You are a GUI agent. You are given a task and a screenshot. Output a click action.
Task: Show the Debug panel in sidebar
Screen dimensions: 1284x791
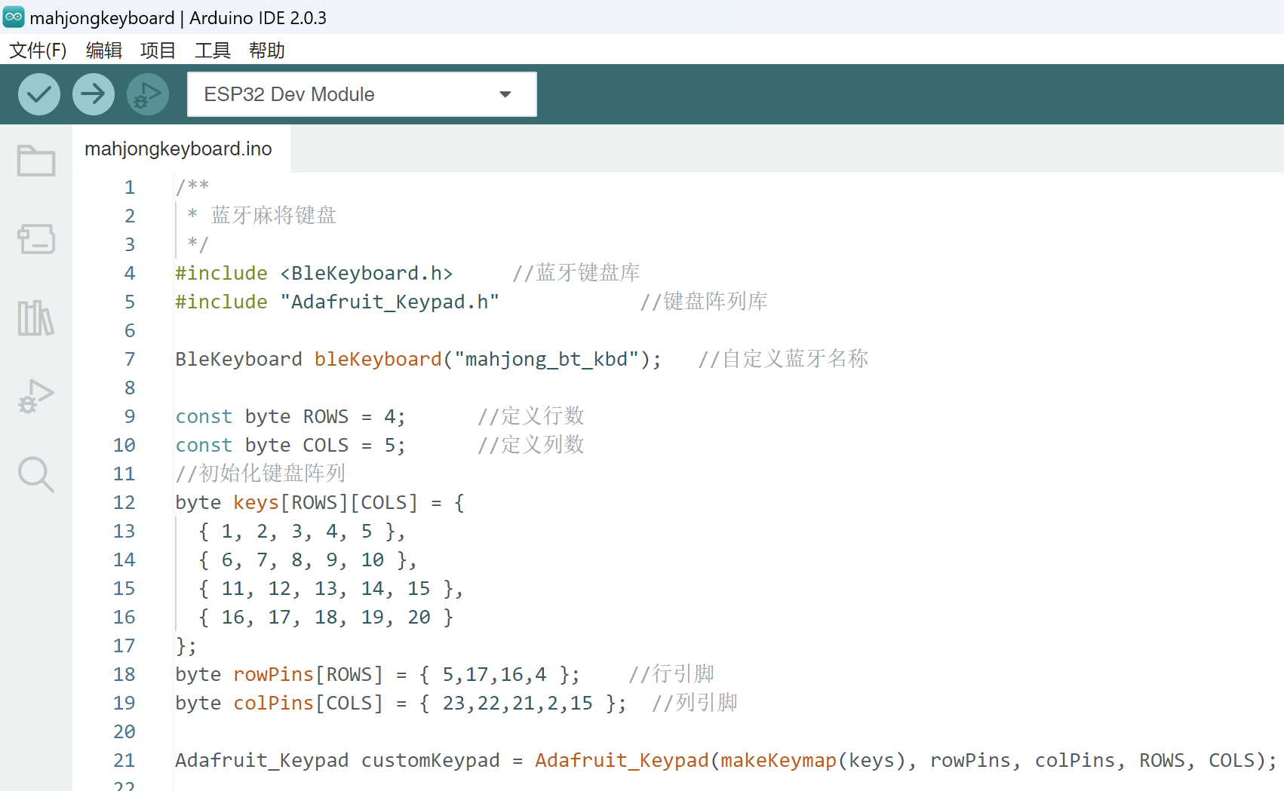[36, 396]
